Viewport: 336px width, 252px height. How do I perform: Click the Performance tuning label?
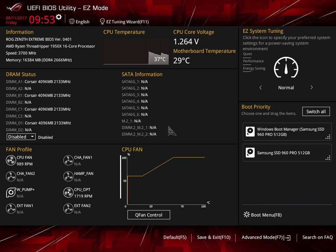(253, 61)
